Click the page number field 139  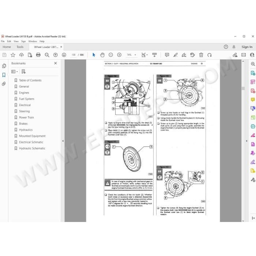point(74,55)
